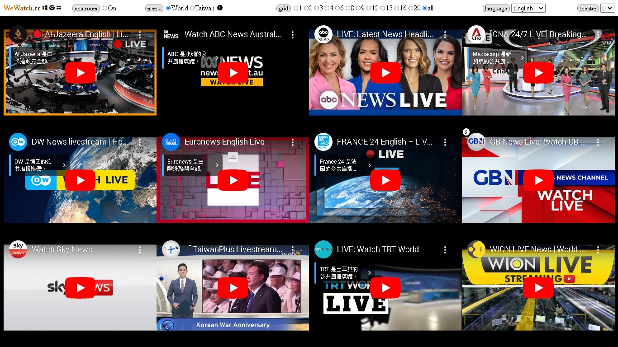Image resolution: width=618 pixels, height=347 pixels.
Task: Click the Chrome extension icon in header
Action: (52, 8)
